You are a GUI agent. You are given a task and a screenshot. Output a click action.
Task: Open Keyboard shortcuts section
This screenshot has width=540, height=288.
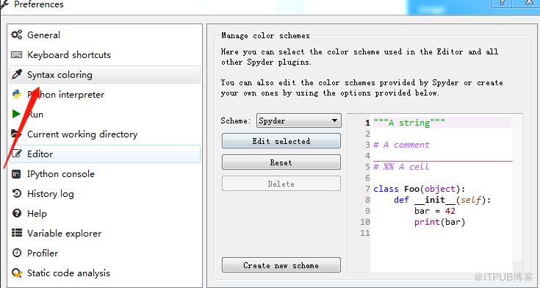[104, 55]
